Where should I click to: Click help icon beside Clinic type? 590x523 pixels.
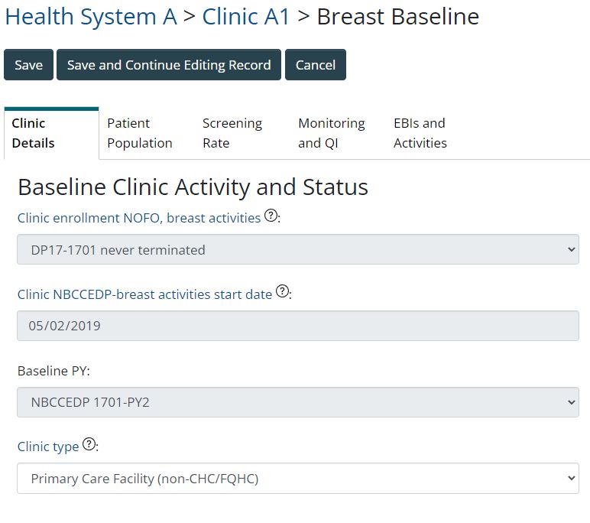click(89, 444)
